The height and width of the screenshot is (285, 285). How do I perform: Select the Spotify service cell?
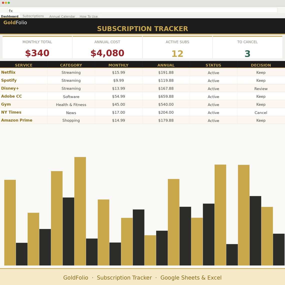[x=24, y=80]
